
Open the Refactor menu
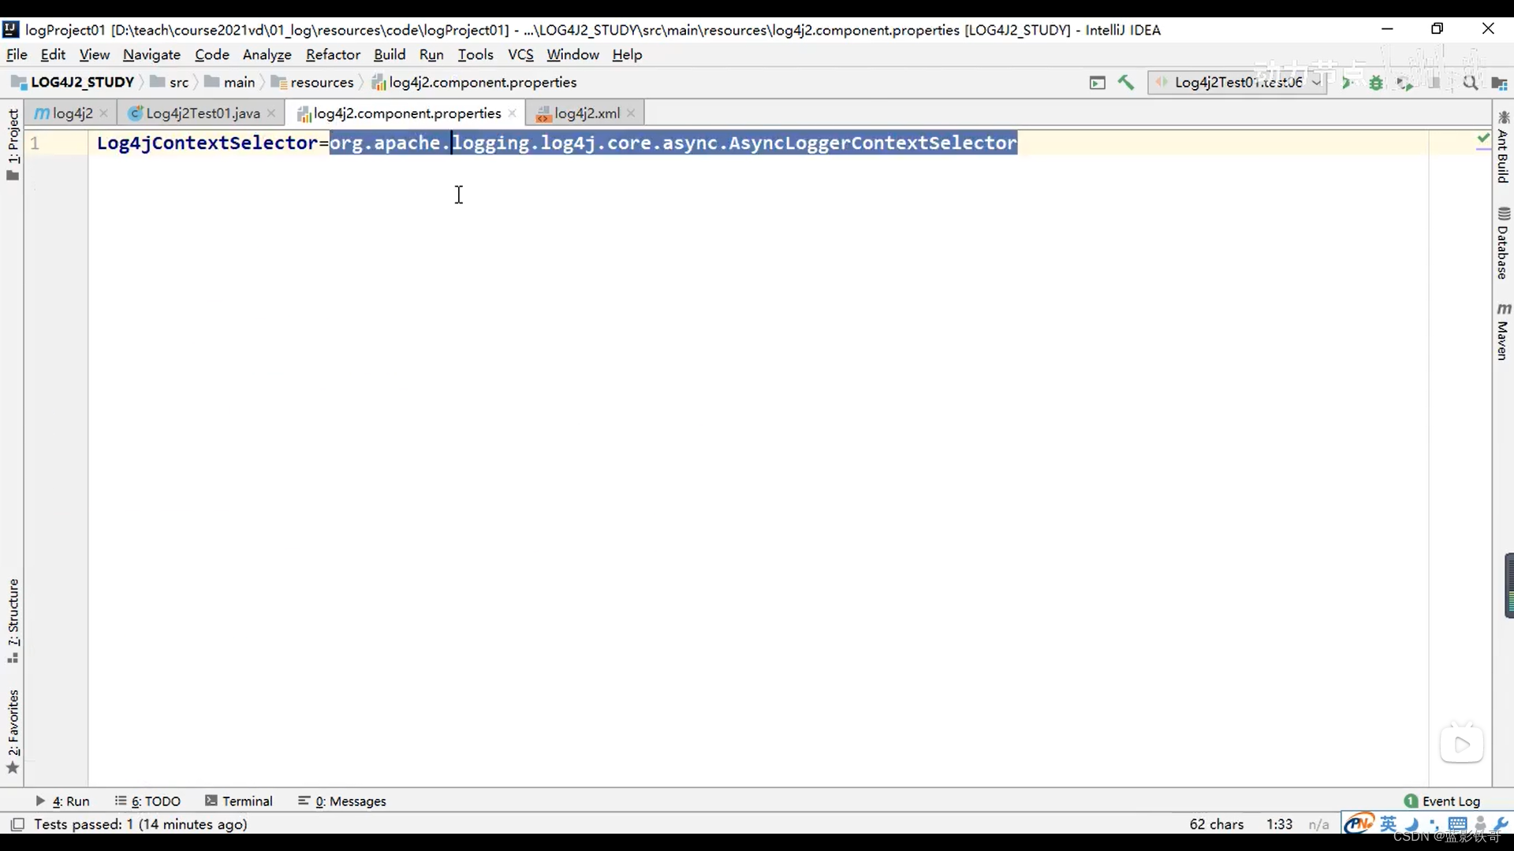tap(333, 54)
